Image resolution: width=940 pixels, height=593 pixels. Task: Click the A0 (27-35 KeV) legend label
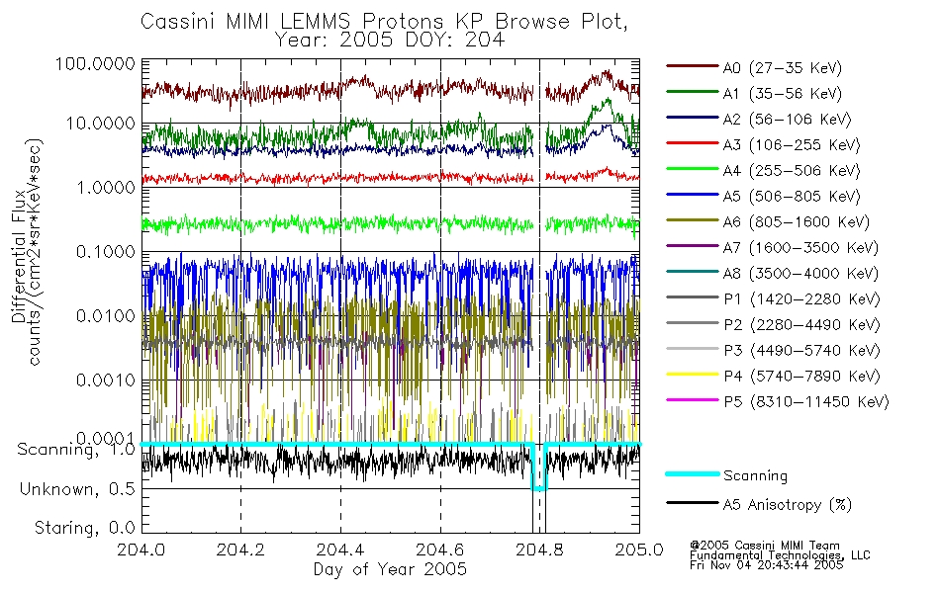782,67
